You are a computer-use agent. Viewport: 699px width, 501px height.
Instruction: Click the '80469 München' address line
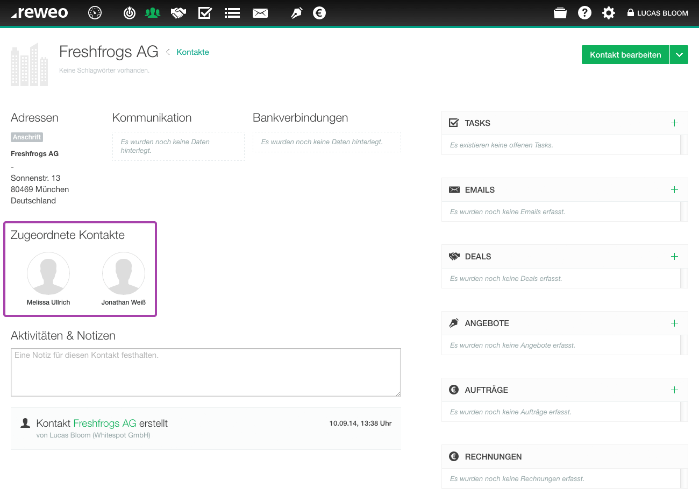point(40,189)
